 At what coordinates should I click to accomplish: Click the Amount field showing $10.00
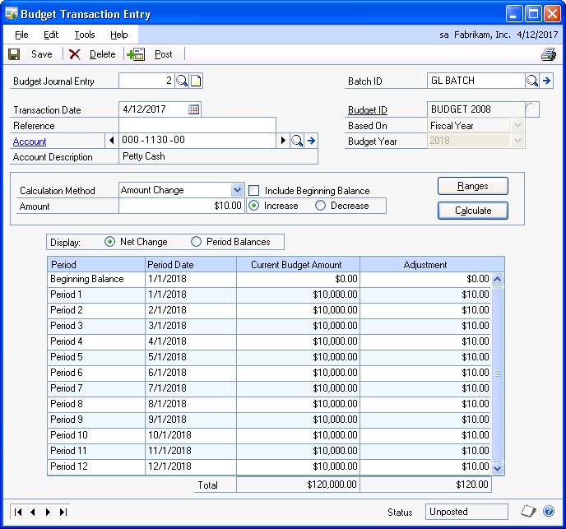tap(182, 206)
